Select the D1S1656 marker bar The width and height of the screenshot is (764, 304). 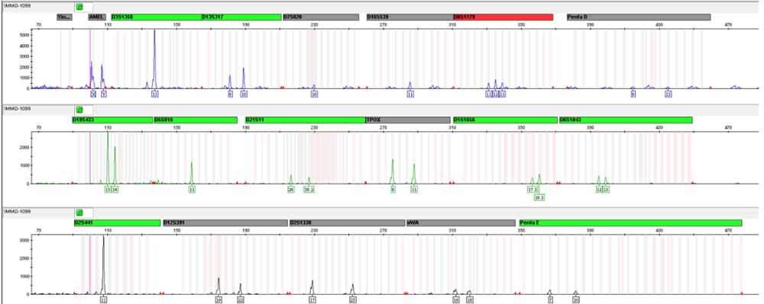click(x=505, y=120)
